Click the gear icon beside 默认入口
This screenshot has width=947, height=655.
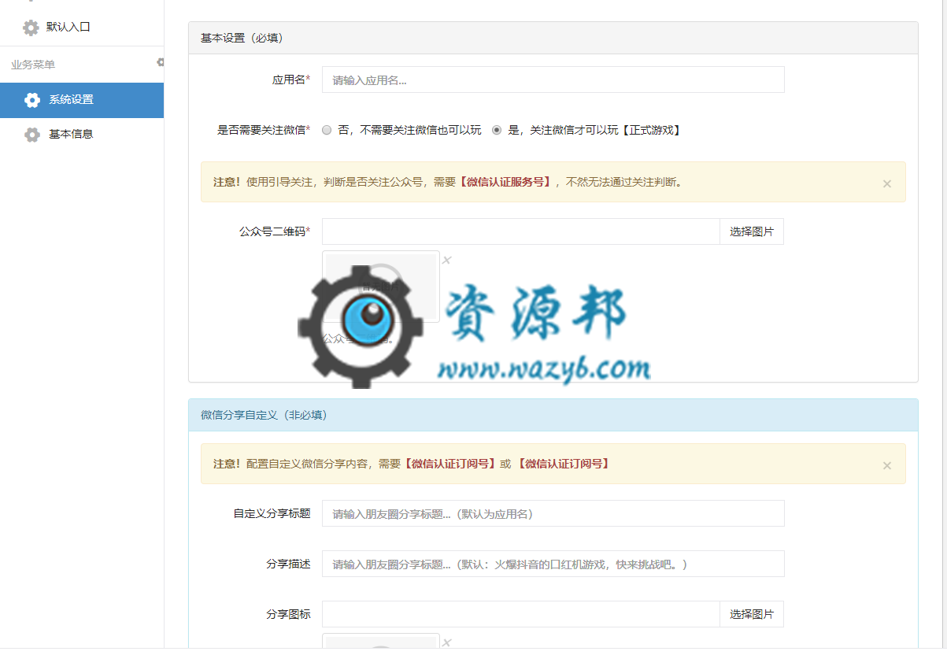31,28
